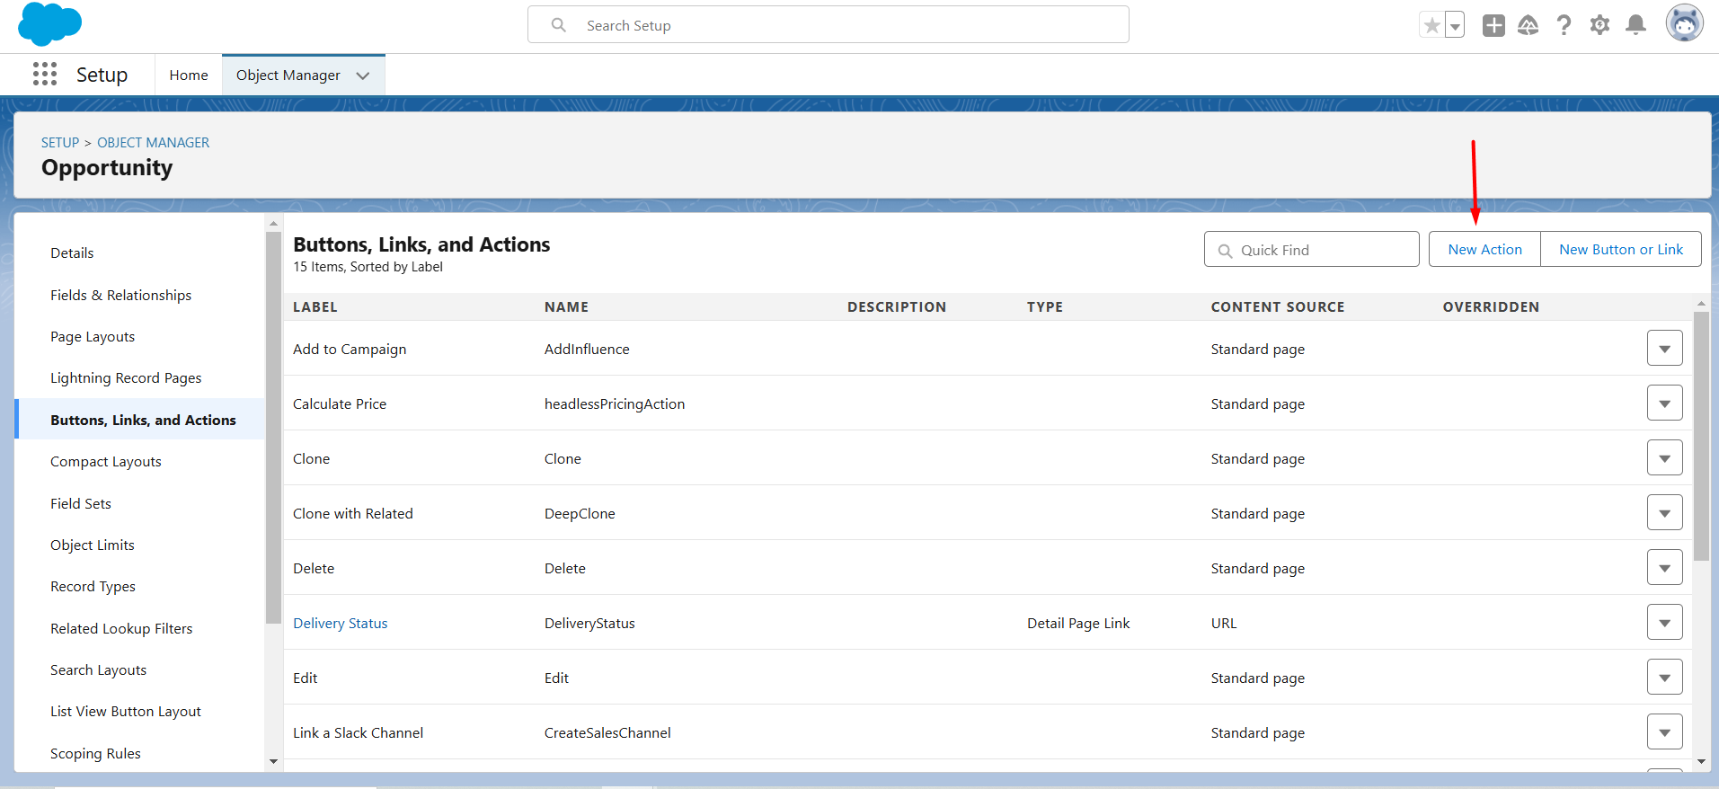Open the user profile avatar
The image size is (1719, 789).
(x=1684, y=23)
